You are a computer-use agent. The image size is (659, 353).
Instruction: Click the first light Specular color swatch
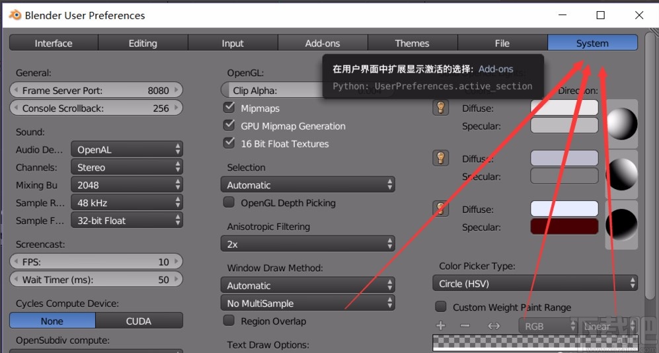tap(564, 125)
